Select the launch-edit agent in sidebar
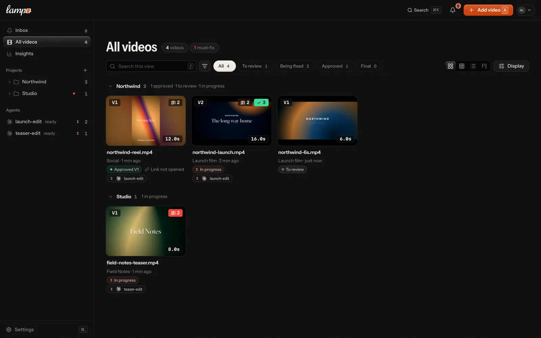541x338 pixels. click(47, 122)
